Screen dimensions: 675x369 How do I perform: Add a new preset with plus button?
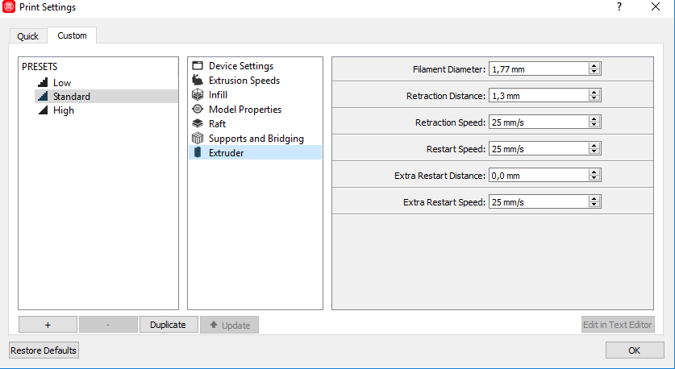point(48,325)
